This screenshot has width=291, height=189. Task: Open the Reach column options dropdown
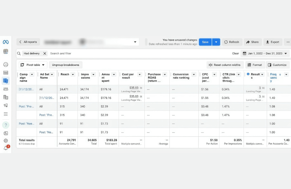(73, 74)
